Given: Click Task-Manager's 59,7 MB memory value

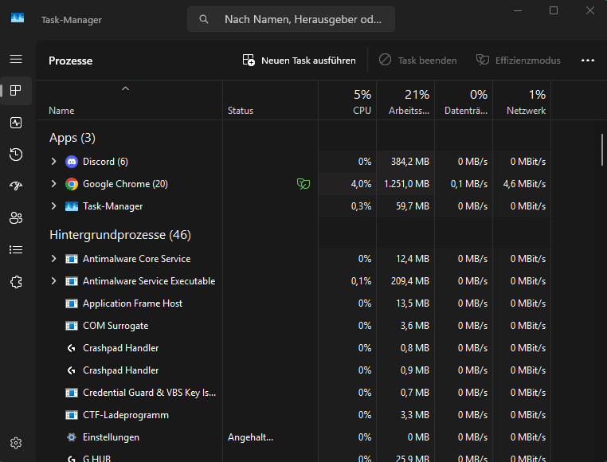Looking at the screenshot, I should point(413,206).
